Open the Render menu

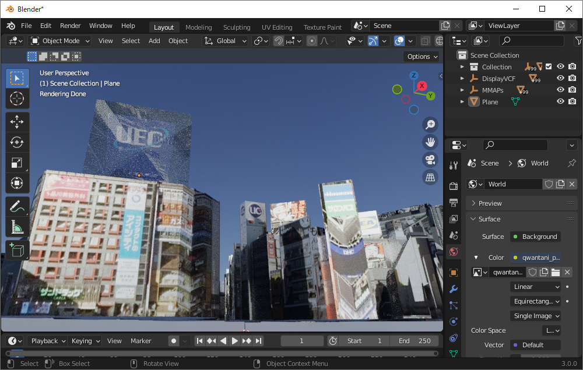click(x=71, y=26)
